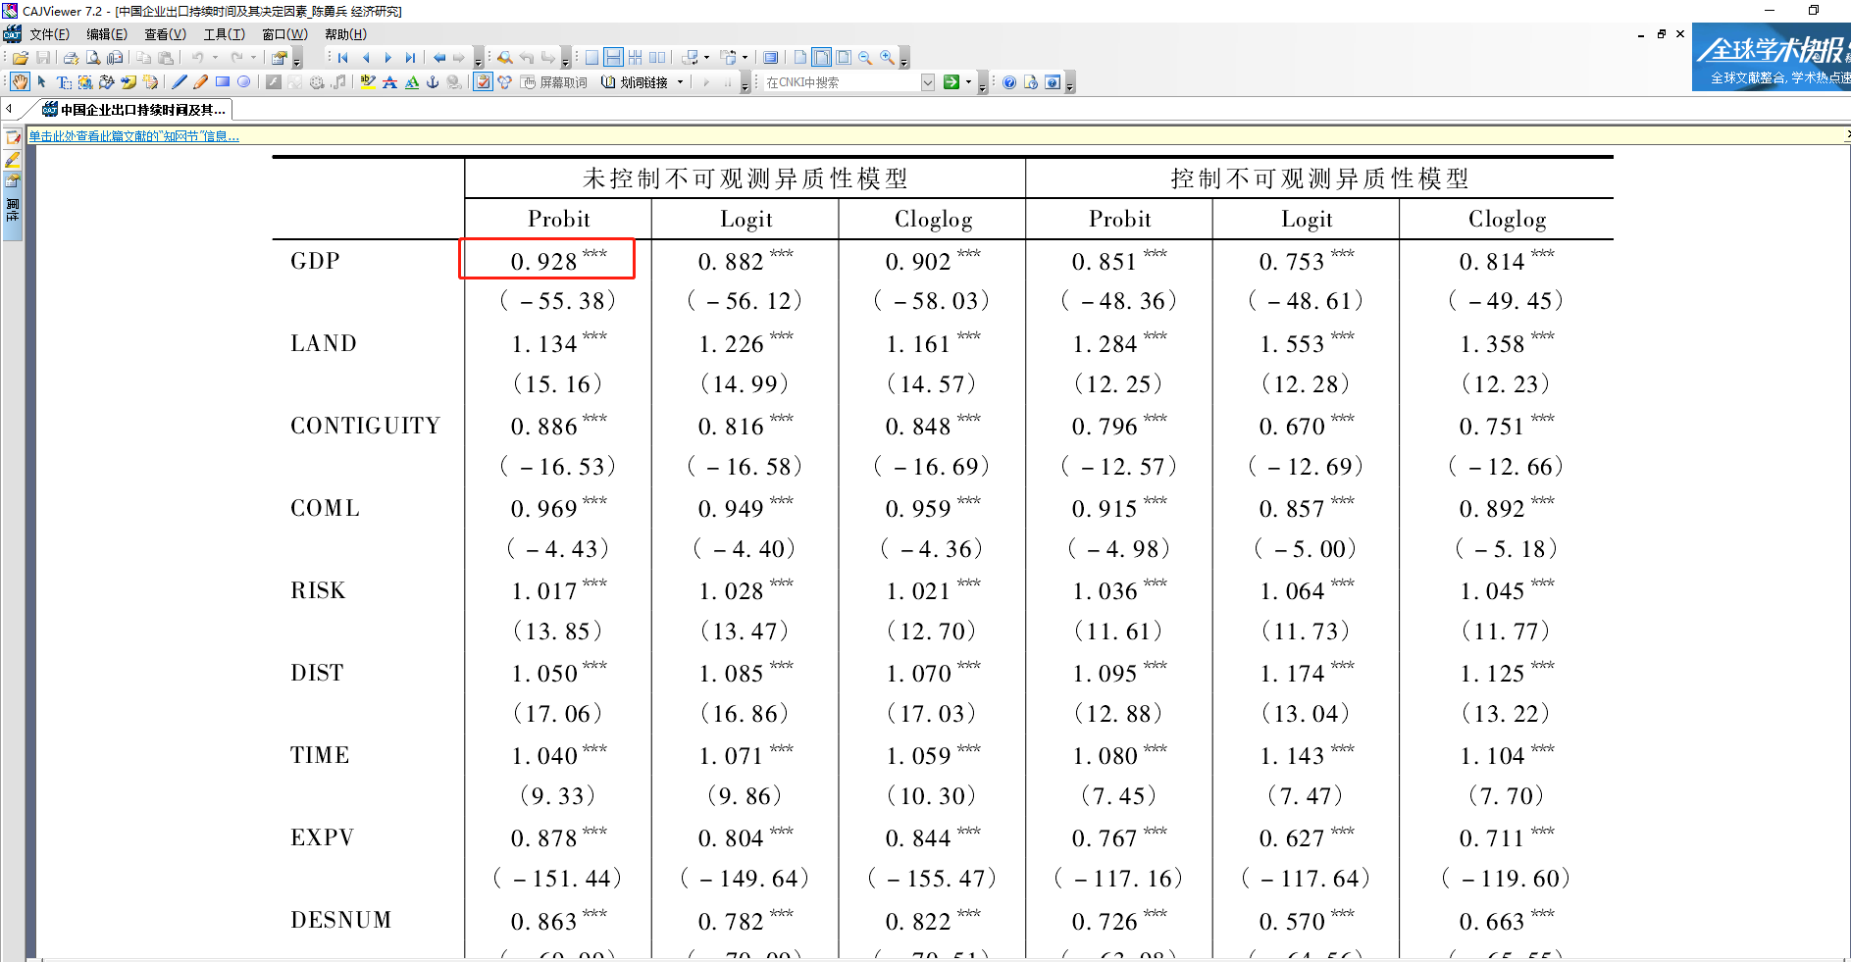Print the document via printer icon

(x=71, y=58)
